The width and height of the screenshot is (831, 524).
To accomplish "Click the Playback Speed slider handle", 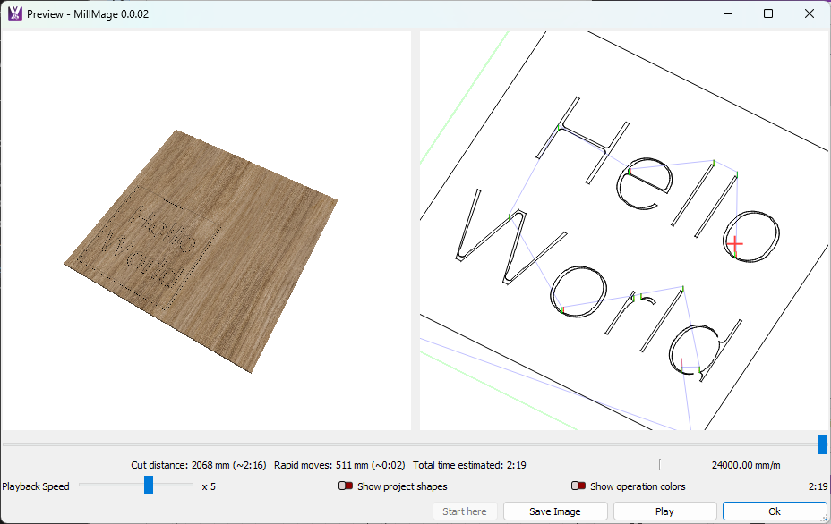I will point(149,486).
